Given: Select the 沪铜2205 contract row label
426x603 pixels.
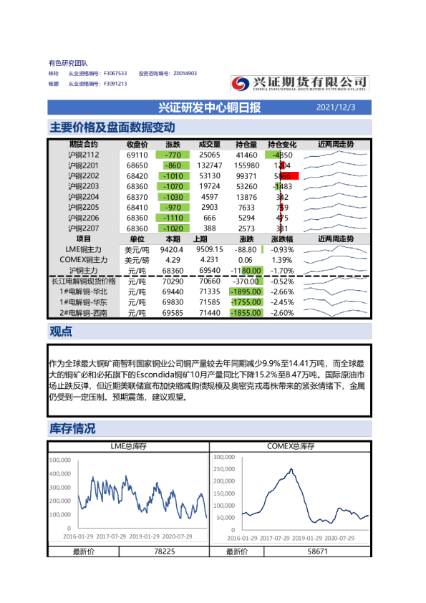Looking at the screenshot, I should click(x=84, y=207).
